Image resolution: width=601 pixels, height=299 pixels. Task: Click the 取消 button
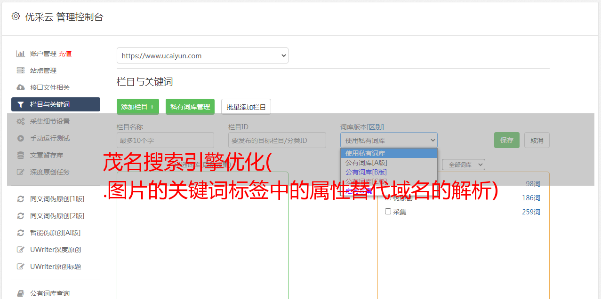point(537,140)
